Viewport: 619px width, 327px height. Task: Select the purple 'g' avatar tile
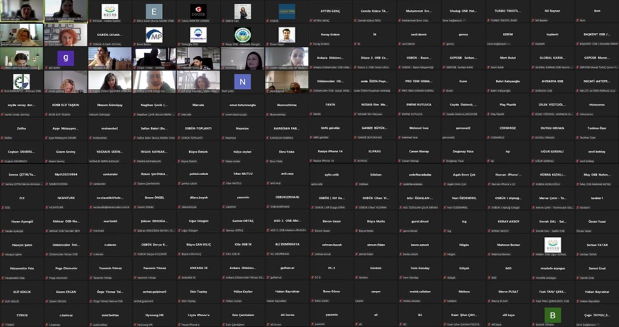coord(66,58)
